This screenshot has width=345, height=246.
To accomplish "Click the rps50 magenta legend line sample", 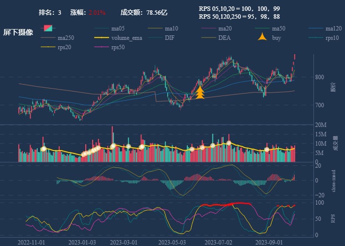I will click(x=102, y=47).
